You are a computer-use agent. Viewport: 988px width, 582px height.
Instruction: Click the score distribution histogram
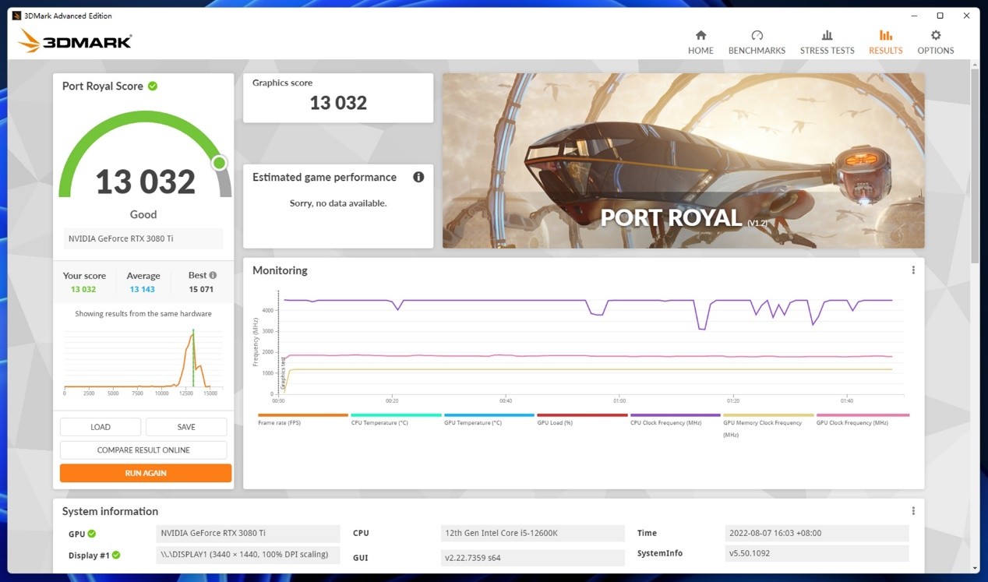pos(143,361)
